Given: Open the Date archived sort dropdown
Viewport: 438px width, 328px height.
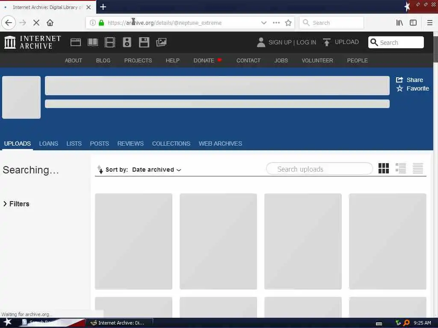Looking at the screenshot, I should (157, 170).
